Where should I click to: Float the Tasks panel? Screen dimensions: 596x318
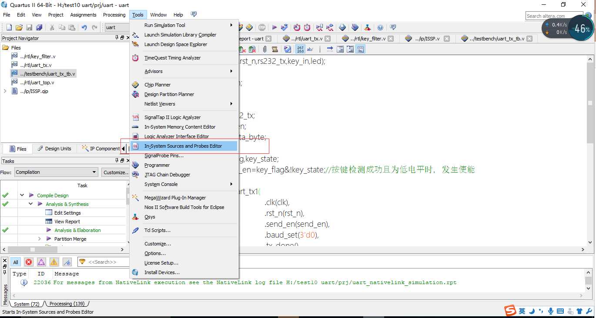122,161
